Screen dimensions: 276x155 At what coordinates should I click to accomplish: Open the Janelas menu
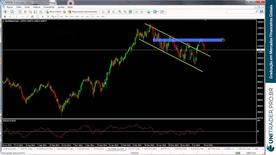(x=61, y=7)
